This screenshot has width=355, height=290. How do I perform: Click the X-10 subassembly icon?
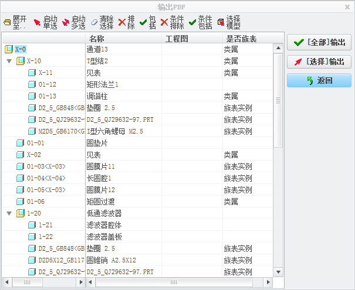pyautogui.click(x=21, y=61)
